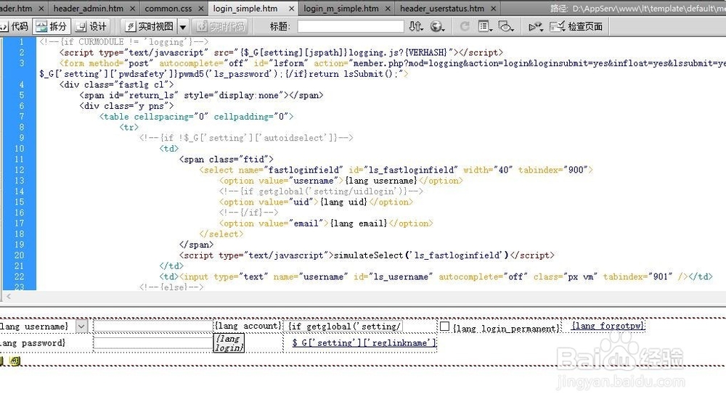
Task: Open Preview in Browser globe icon
Action: pos(437,26)
